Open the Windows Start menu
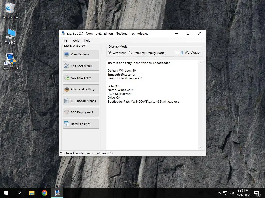 point(6,193)
